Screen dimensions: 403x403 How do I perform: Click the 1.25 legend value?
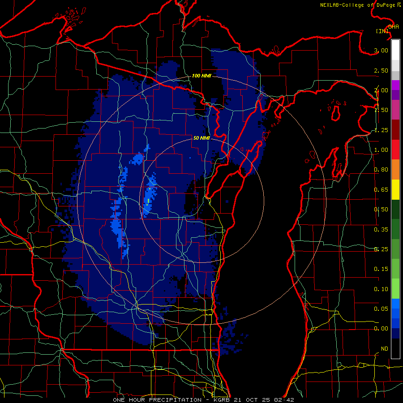pyautogui.click(x=381, y=130)
